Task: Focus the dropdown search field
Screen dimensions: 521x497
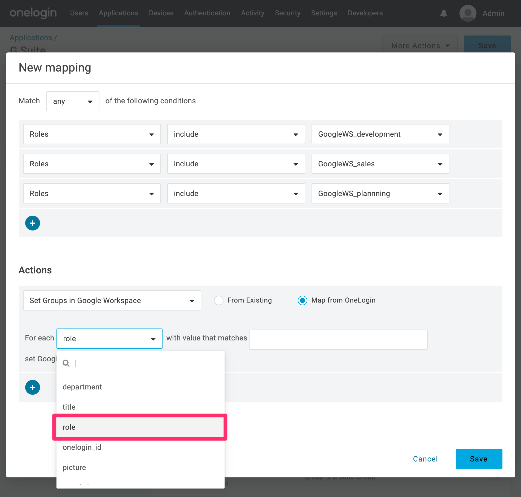Action: click(141, 363)
